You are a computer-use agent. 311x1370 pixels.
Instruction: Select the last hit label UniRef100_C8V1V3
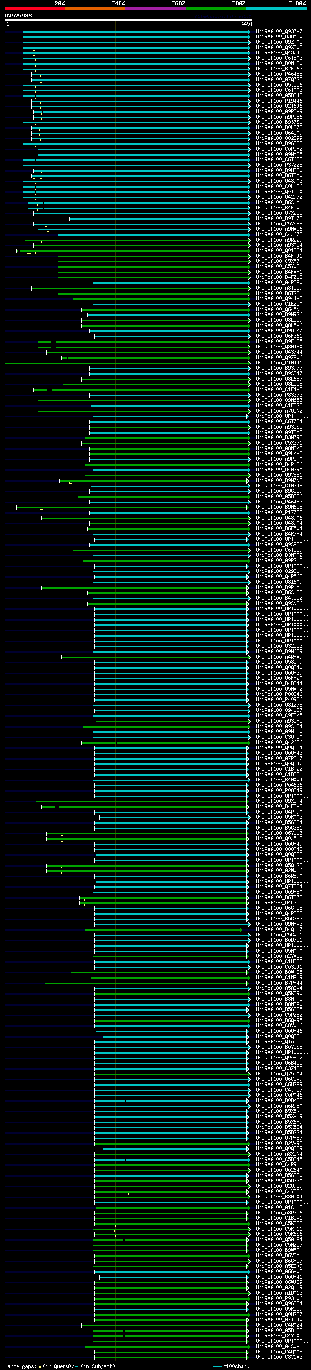[279, 1357]
